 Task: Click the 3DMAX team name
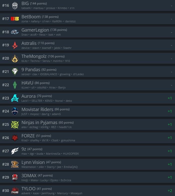click(29, 175)
